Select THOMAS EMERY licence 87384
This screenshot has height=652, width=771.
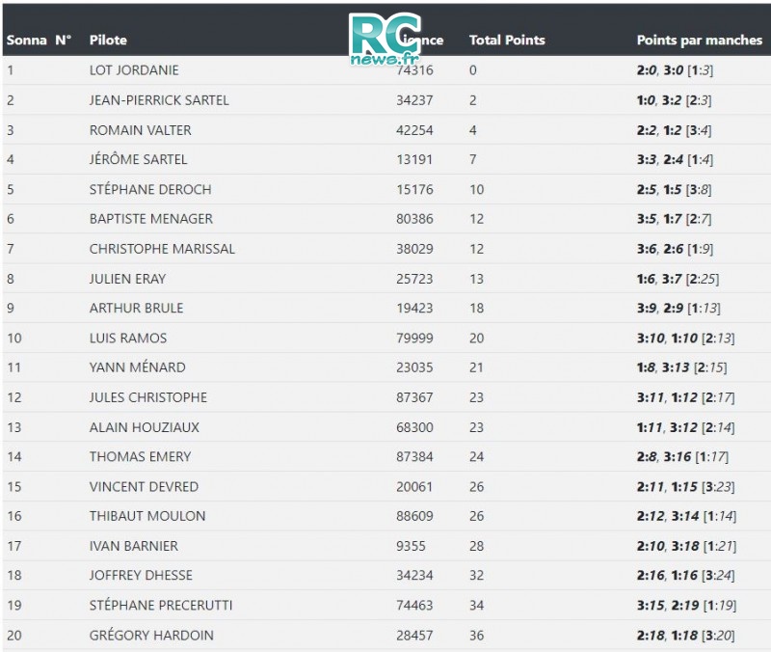[x=414, y=456]
